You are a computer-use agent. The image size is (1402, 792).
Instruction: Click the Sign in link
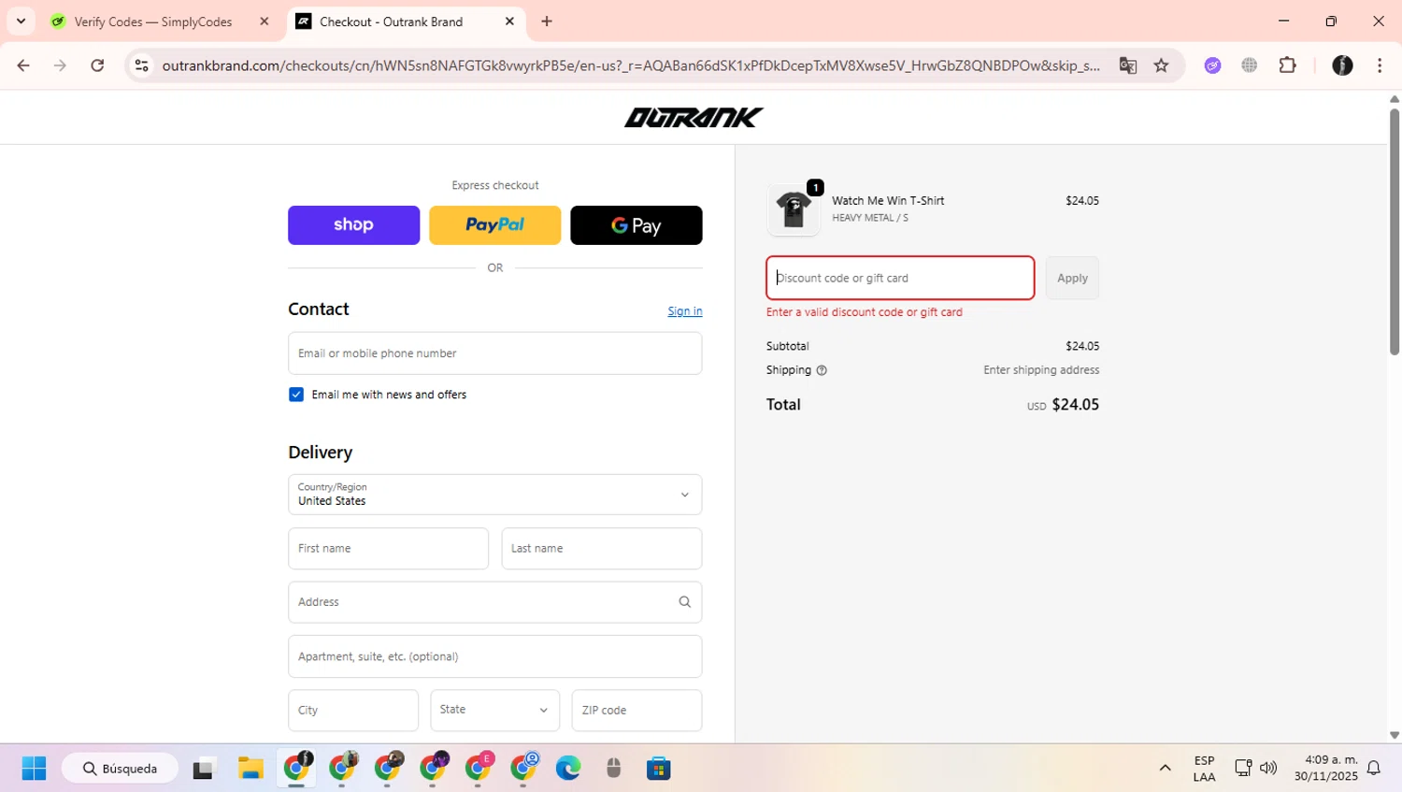pyautogui.click(x=685, y=311)
